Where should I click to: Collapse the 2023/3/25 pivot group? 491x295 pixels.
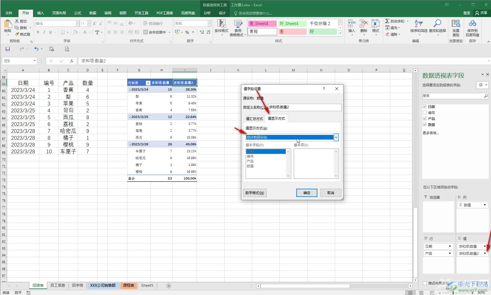coord(130,117)
